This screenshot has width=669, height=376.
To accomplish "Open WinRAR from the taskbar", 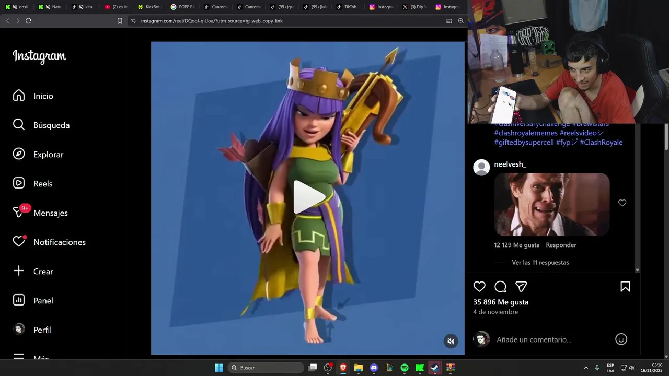I will point(450,368).
